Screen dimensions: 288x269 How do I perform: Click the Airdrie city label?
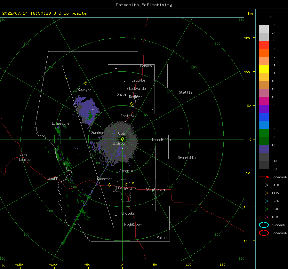coord(126,171)
